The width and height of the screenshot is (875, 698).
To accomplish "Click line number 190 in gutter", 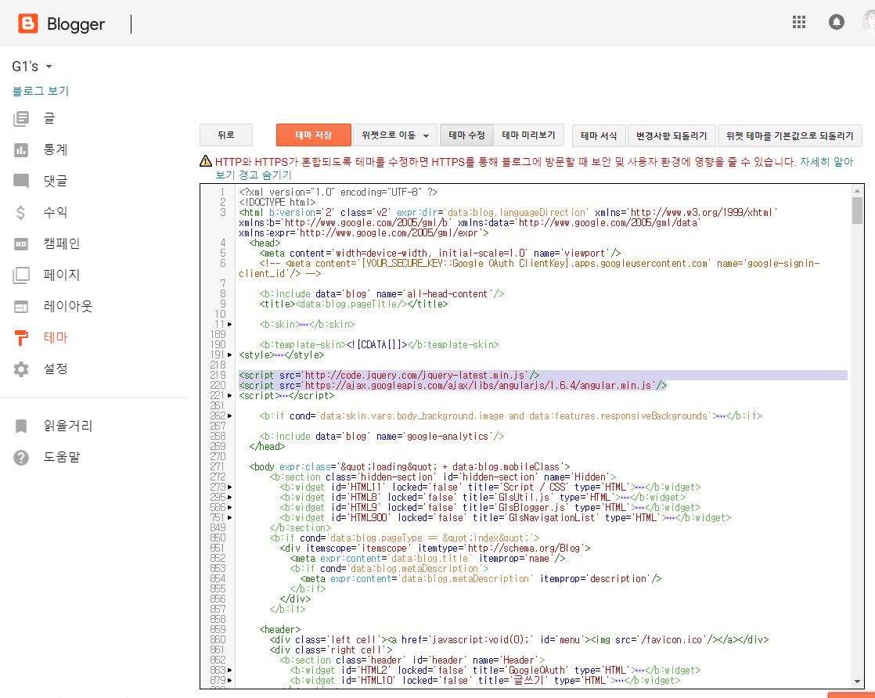I will 218,345.
